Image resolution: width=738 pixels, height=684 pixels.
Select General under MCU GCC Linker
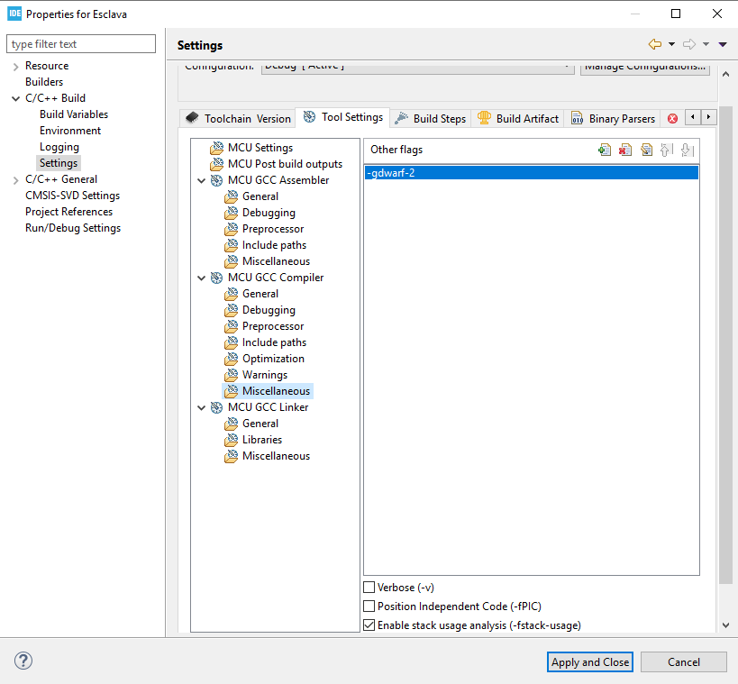click(x=260, y=424)
